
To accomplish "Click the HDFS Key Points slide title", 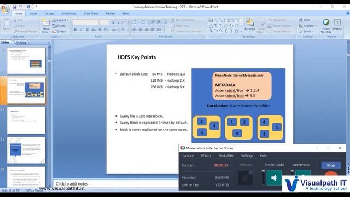I will click(x=137, y=57).
